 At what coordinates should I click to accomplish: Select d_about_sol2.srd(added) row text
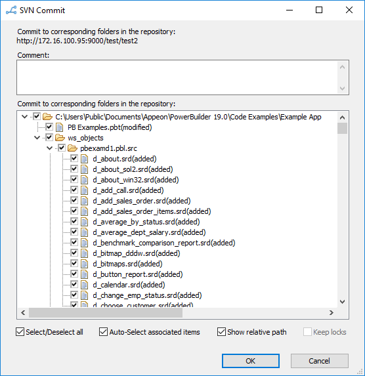pos(133,169)
